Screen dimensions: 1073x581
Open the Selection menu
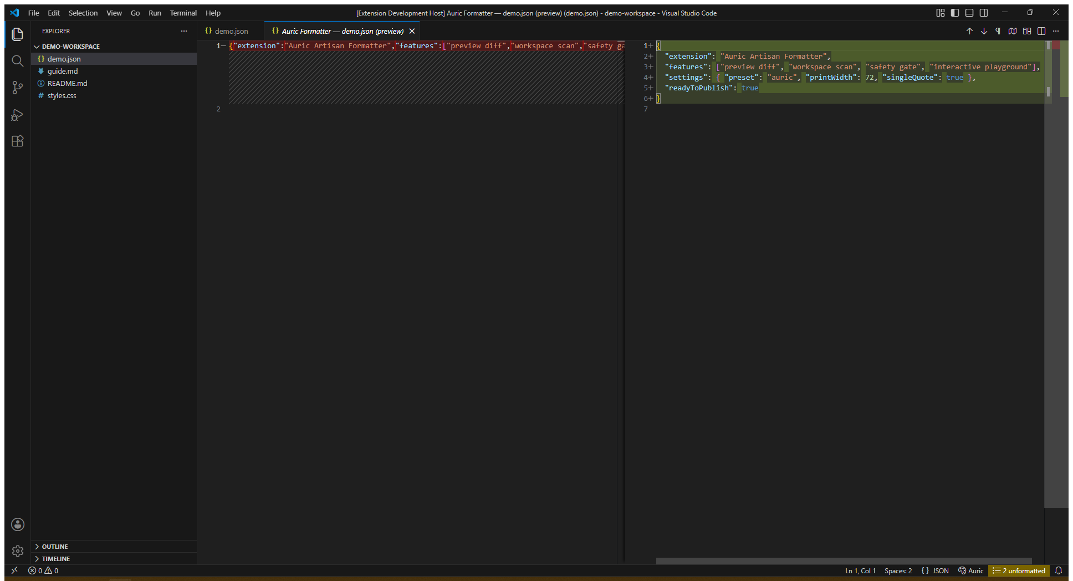[83, 13]
